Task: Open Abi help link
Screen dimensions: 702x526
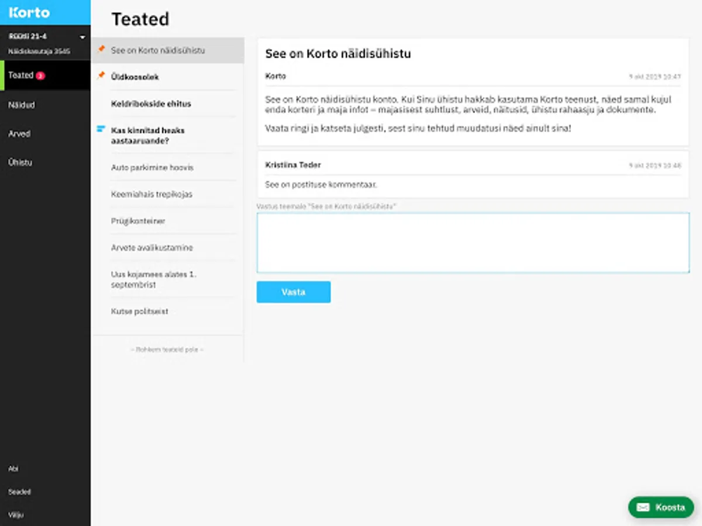Action: tap(13, 469)
